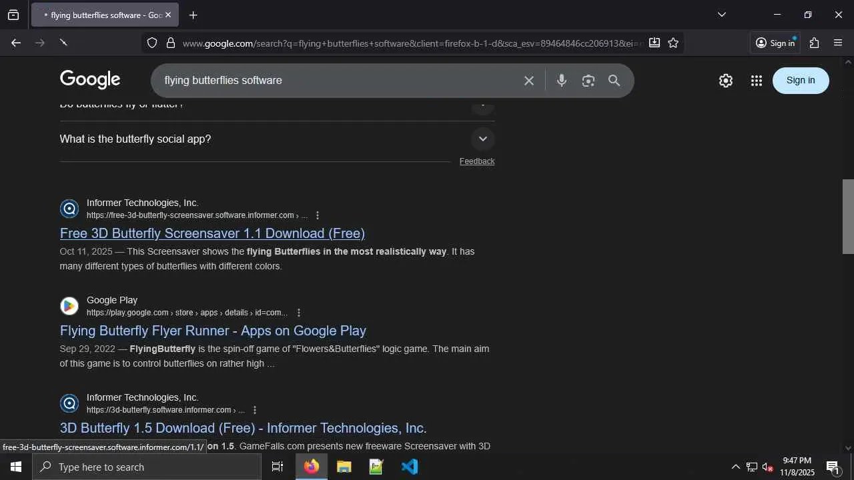Open network status tray icon
Screen dimensions: 854x480
752,467
